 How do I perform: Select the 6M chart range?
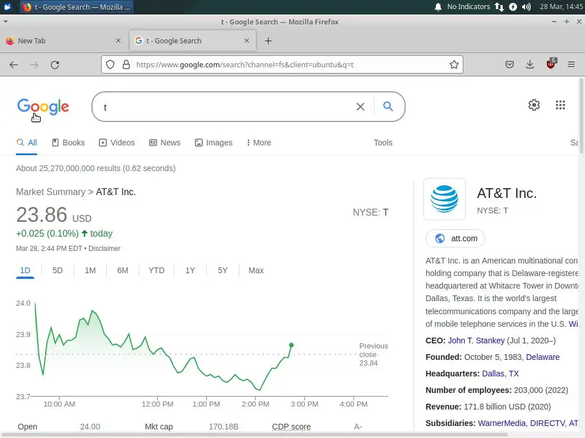point(122,271)
